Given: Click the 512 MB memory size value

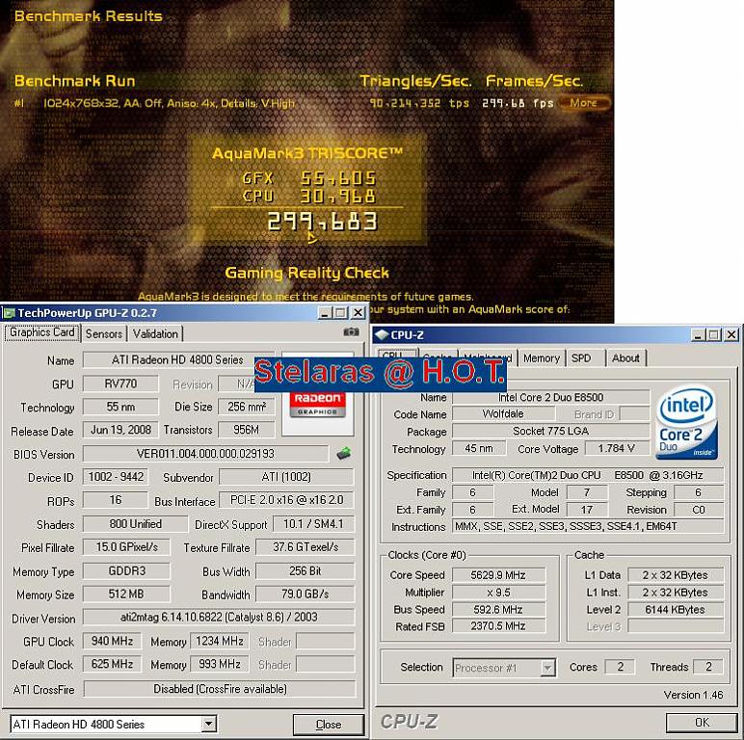Looking at the screenshot, I should coord(126,594).
